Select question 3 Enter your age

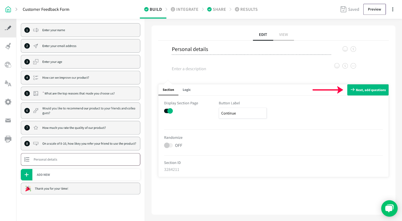pos(80,62)
